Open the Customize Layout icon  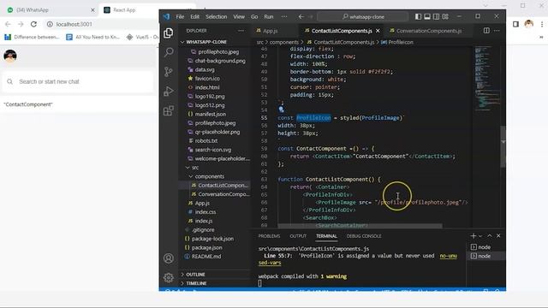click(445, 16)
